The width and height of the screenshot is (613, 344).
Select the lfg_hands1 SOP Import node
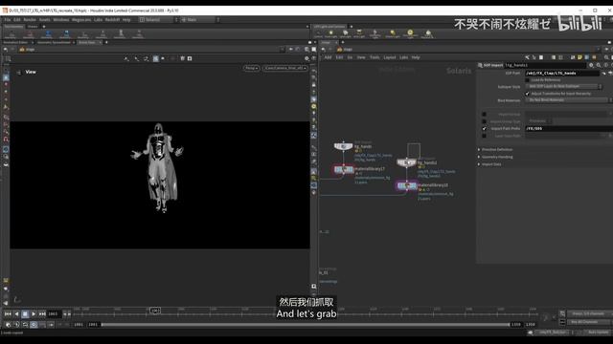pos(406,162)
